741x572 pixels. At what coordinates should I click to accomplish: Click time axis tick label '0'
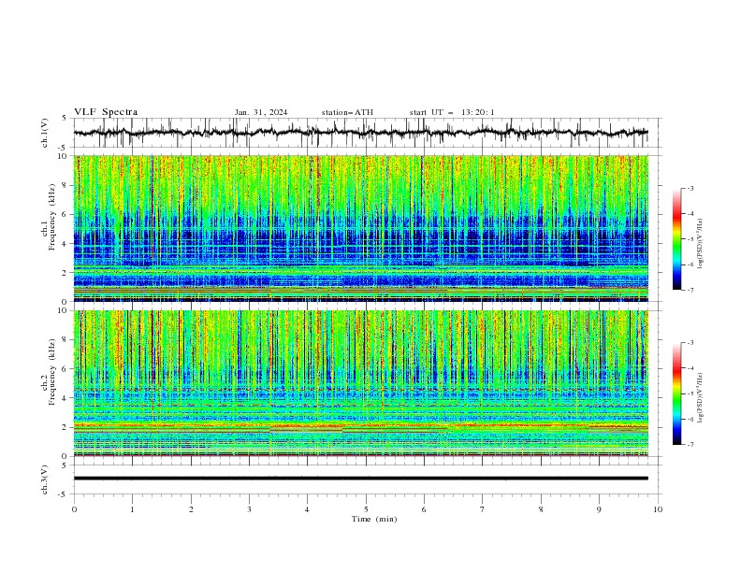(74, 509)
